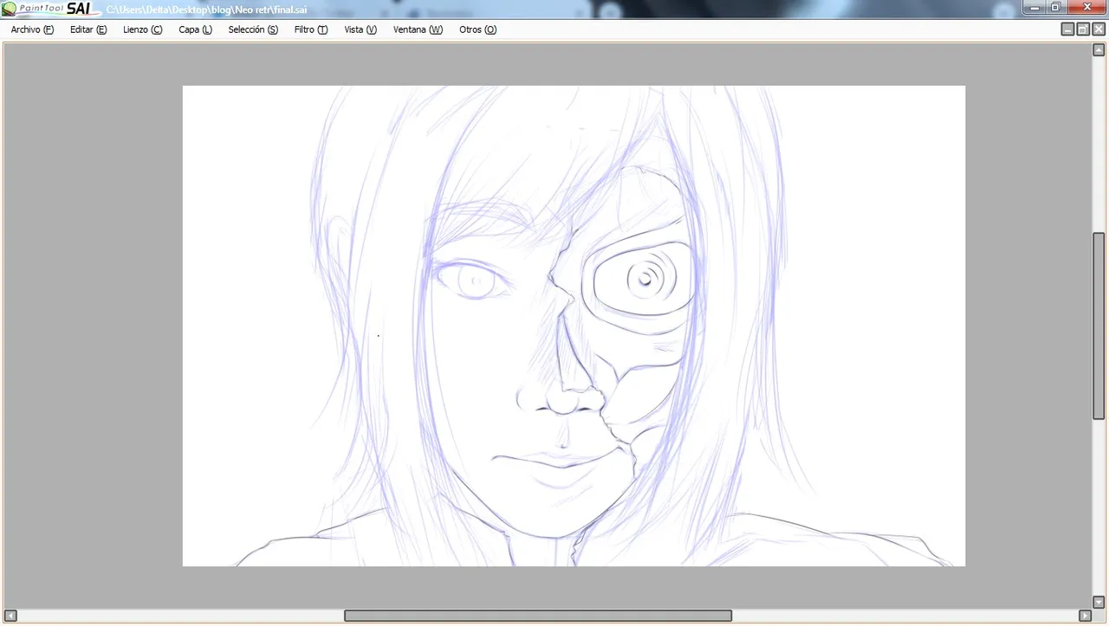Open the Ventana menu
This screenshot has height=626, width=1109.
[x=418, y=29]
